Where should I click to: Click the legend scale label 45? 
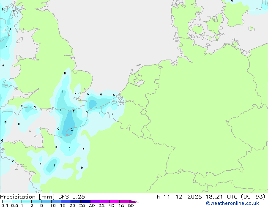coord(121,205)
